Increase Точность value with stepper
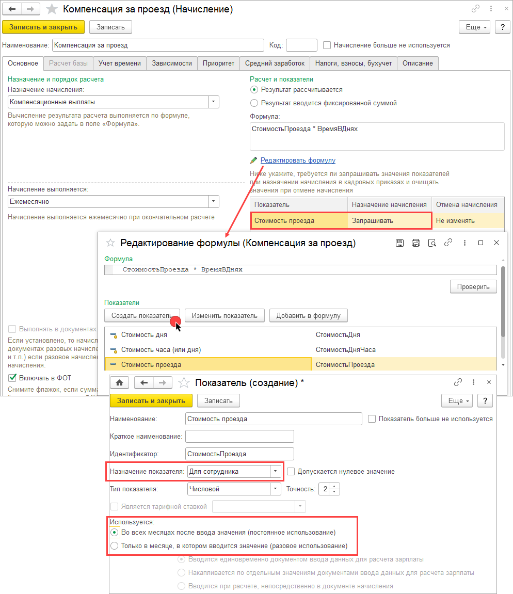Image resolution: width=513 pixels, height=594 pixels. (334, 487)
